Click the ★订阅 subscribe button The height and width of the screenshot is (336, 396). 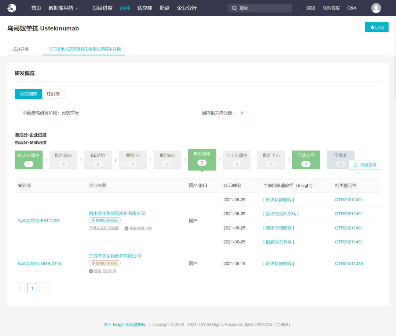(x=377, y=27)
